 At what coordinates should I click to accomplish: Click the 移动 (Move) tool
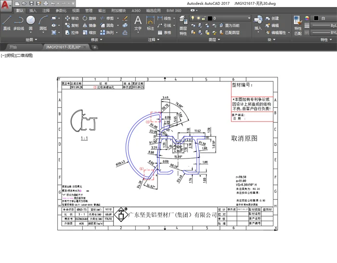(71, 18)
